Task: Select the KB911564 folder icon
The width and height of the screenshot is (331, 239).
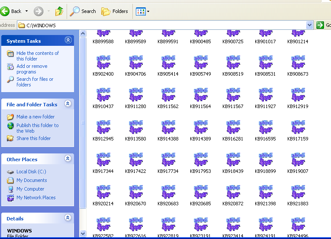Action: click(200, 95)
